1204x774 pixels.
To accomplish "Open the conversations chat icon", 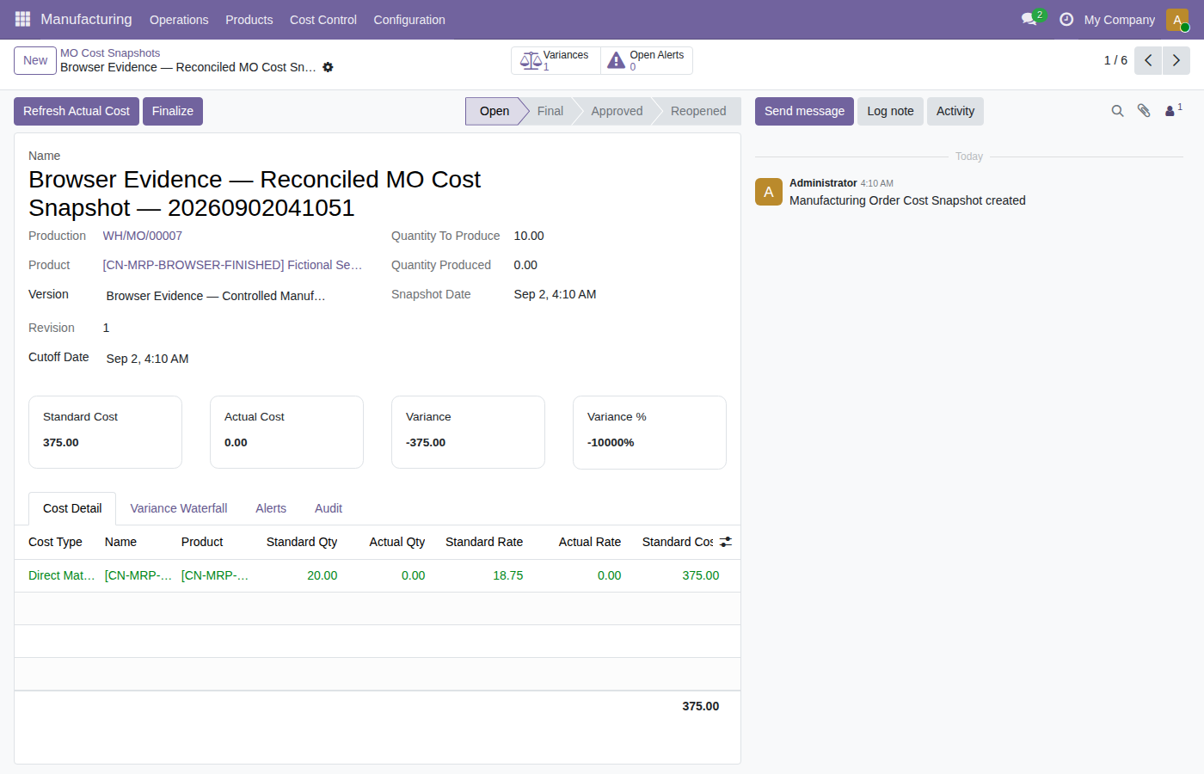I will click(x=1029, y=19).
